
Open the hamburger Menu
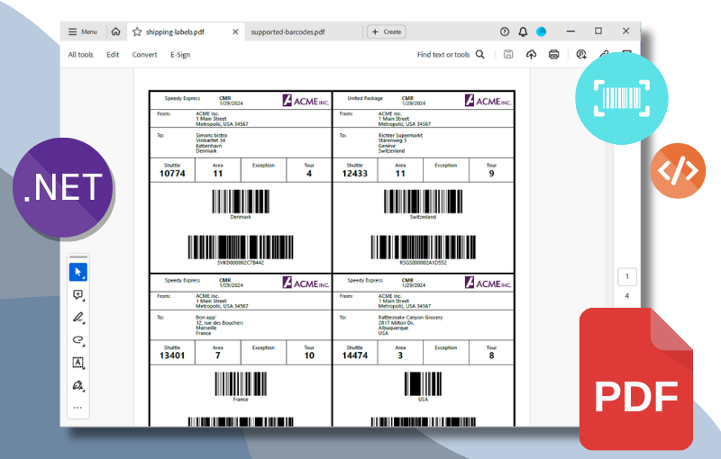pos(83,31)
